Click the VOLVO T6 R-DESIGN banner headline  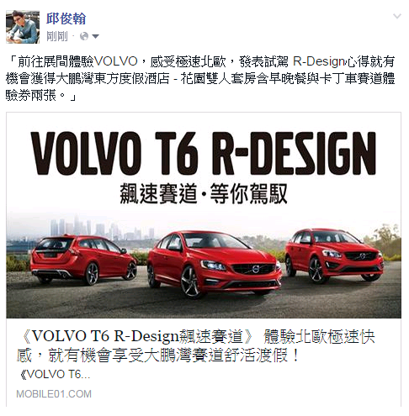(204, 153)
